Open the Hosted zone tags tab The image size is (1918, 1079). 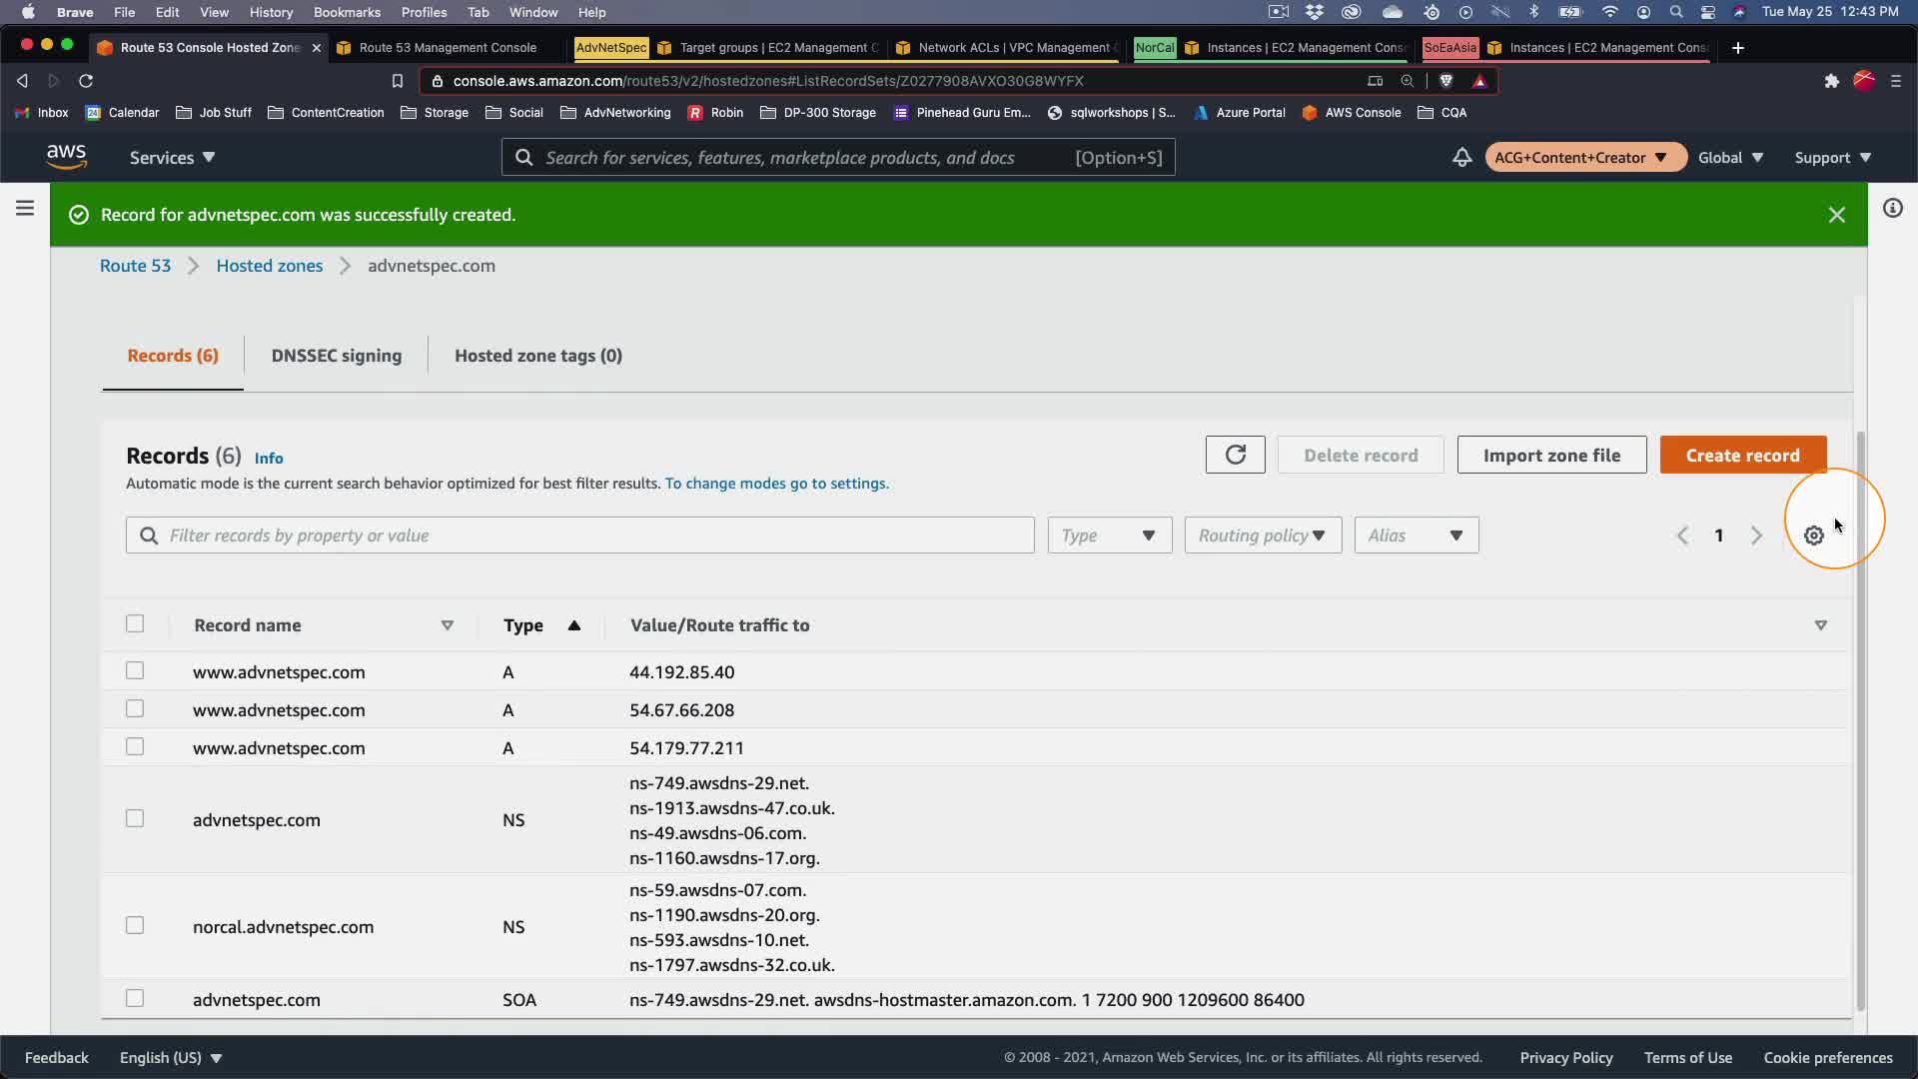pos(537,356)
